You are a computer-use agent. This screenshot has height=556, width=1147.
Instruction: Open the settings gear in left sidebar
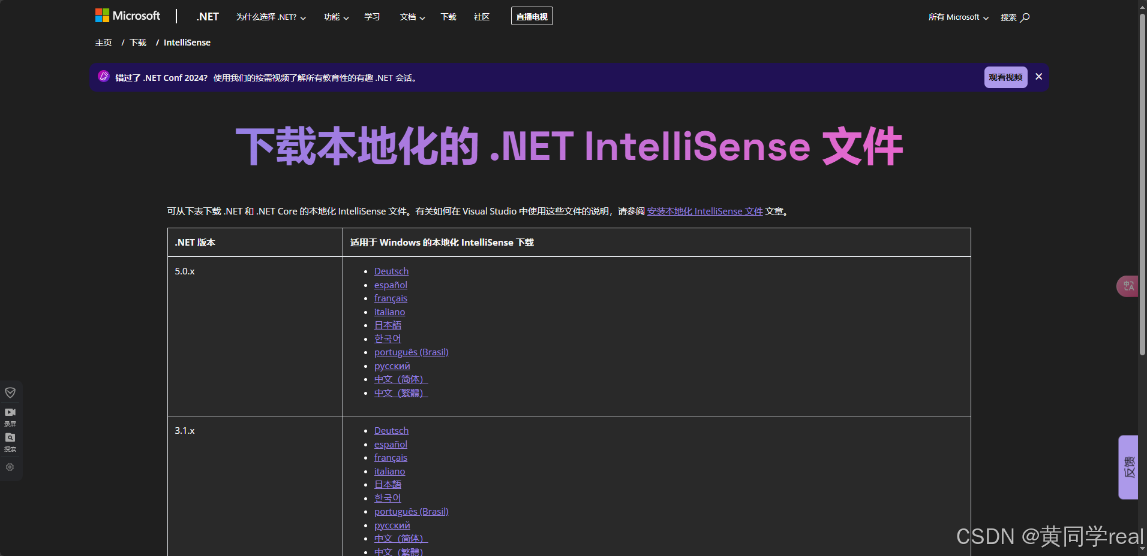pyautogui.click(x=10, y=467)
